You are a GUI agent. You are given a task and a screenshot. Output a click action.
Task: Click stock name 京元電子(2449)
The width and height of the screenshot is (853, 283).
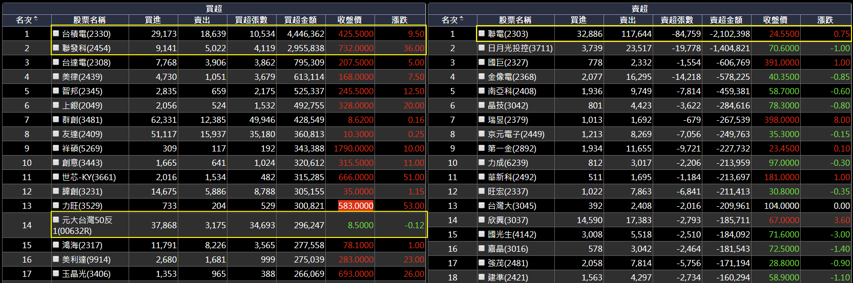[516, 134]
